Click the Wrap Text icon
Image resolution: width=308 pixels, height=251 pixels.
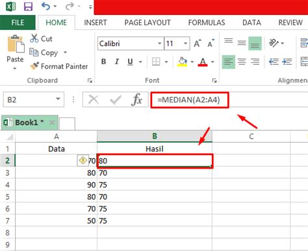tap(304, 43)
